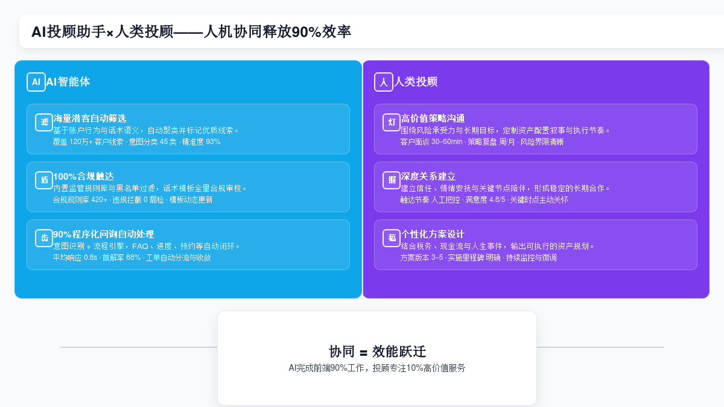This screenshot has height=407, width=724.
Task: Select the filter icon next to 海量潜客自动筛选
Action: pyautogui.click(x=44, y=122)
